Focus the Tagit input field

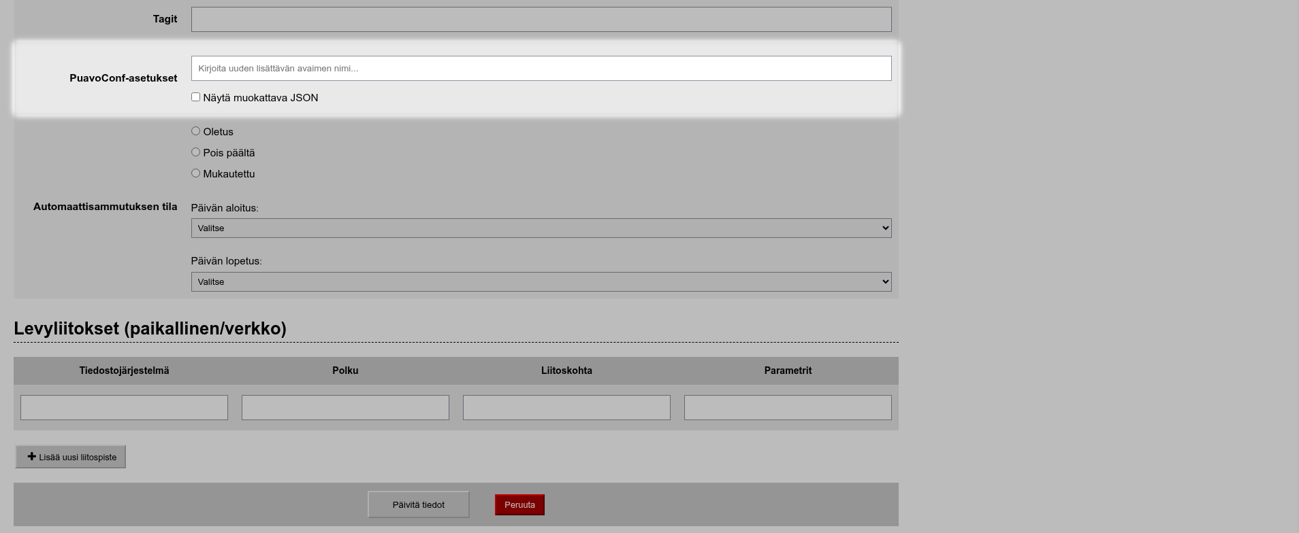pos(541,20)
